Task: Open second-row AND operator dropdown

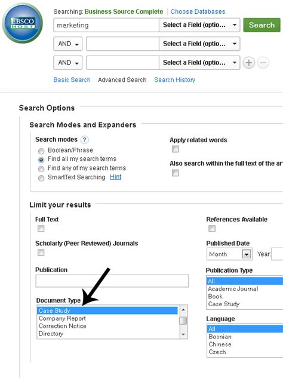Action: click(68, 44)
